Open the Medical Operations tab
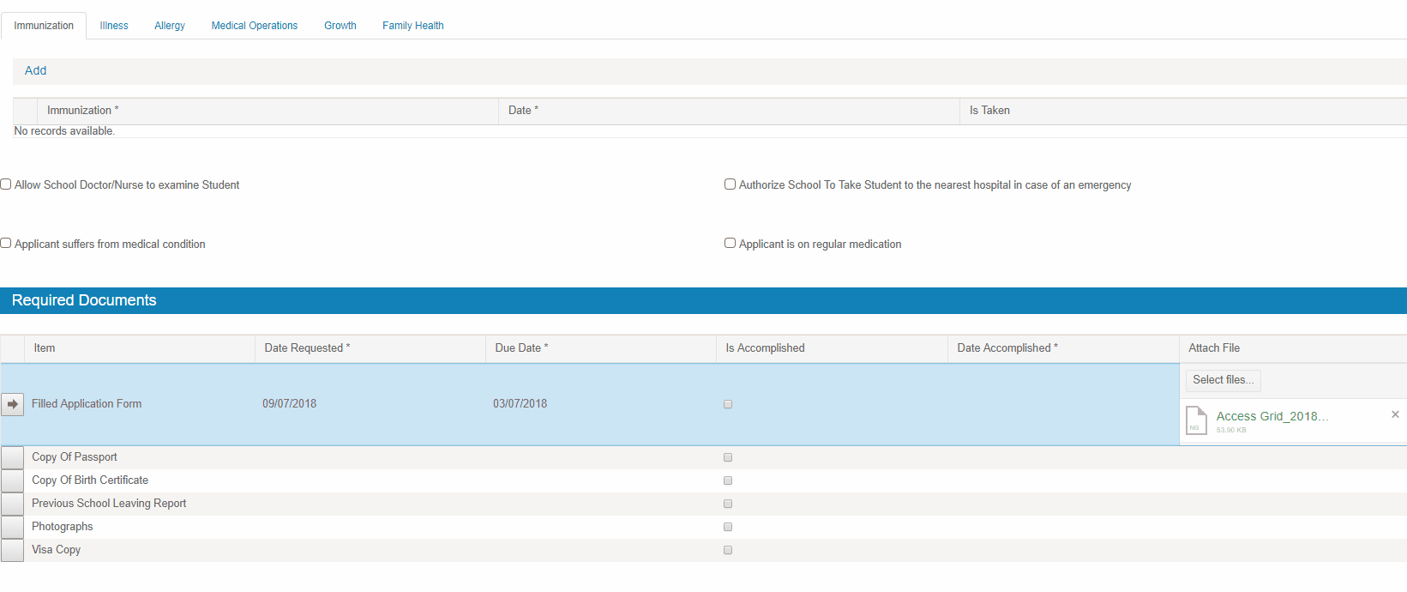 255,26
